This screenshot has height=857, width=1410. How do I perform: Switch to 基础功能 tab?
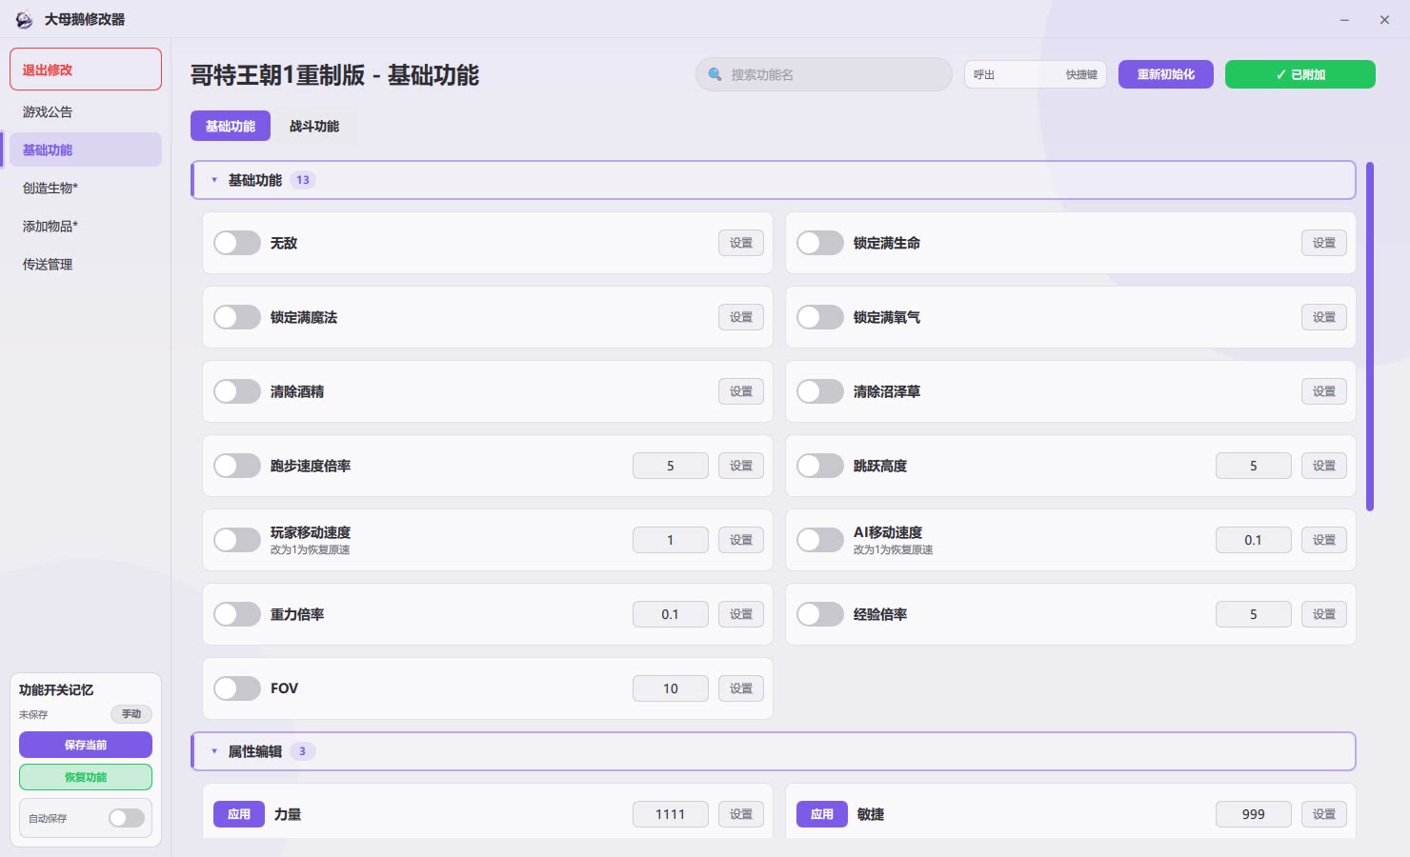pos(231,126)
